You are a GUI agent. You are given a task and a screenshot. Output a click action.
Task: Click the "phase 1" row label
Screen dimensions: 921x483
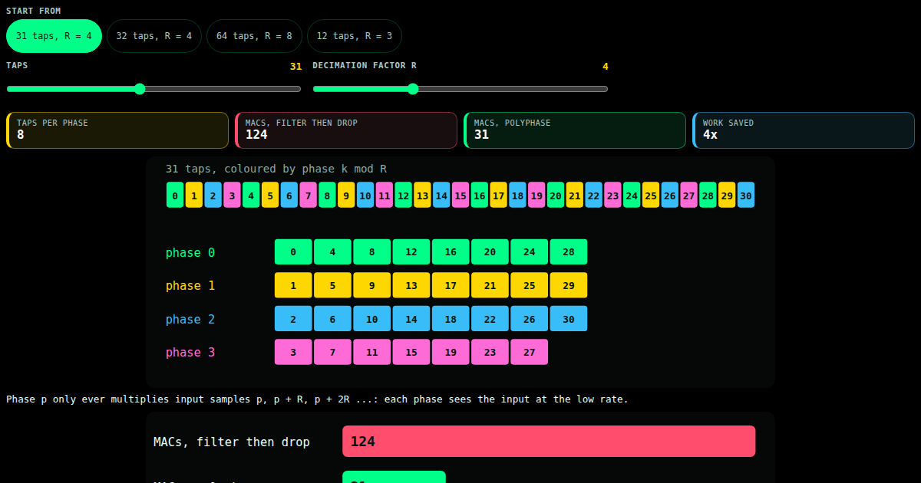coord(190,285)
